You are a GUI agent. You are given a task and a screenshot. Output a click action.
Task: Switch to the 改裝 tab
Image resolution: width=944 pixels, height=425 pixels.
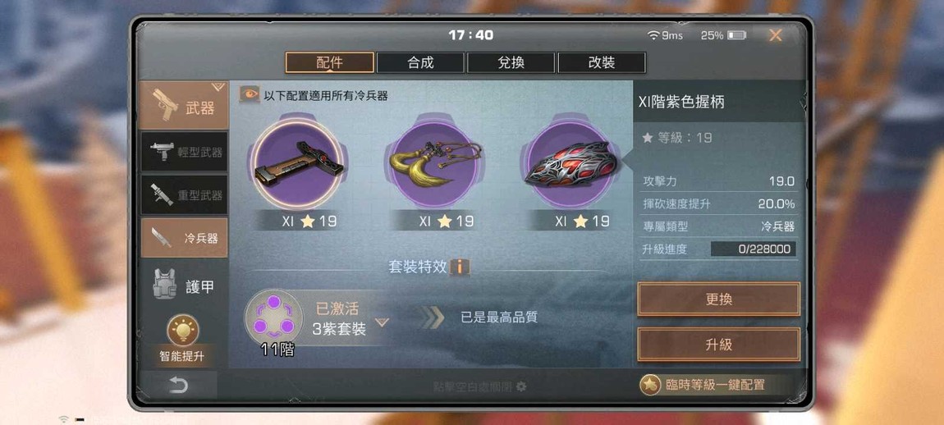click(x=602, y=62)
